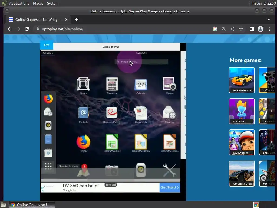Close the ad with the X icon
Viewport: 277px width, 208px height.
42,191
